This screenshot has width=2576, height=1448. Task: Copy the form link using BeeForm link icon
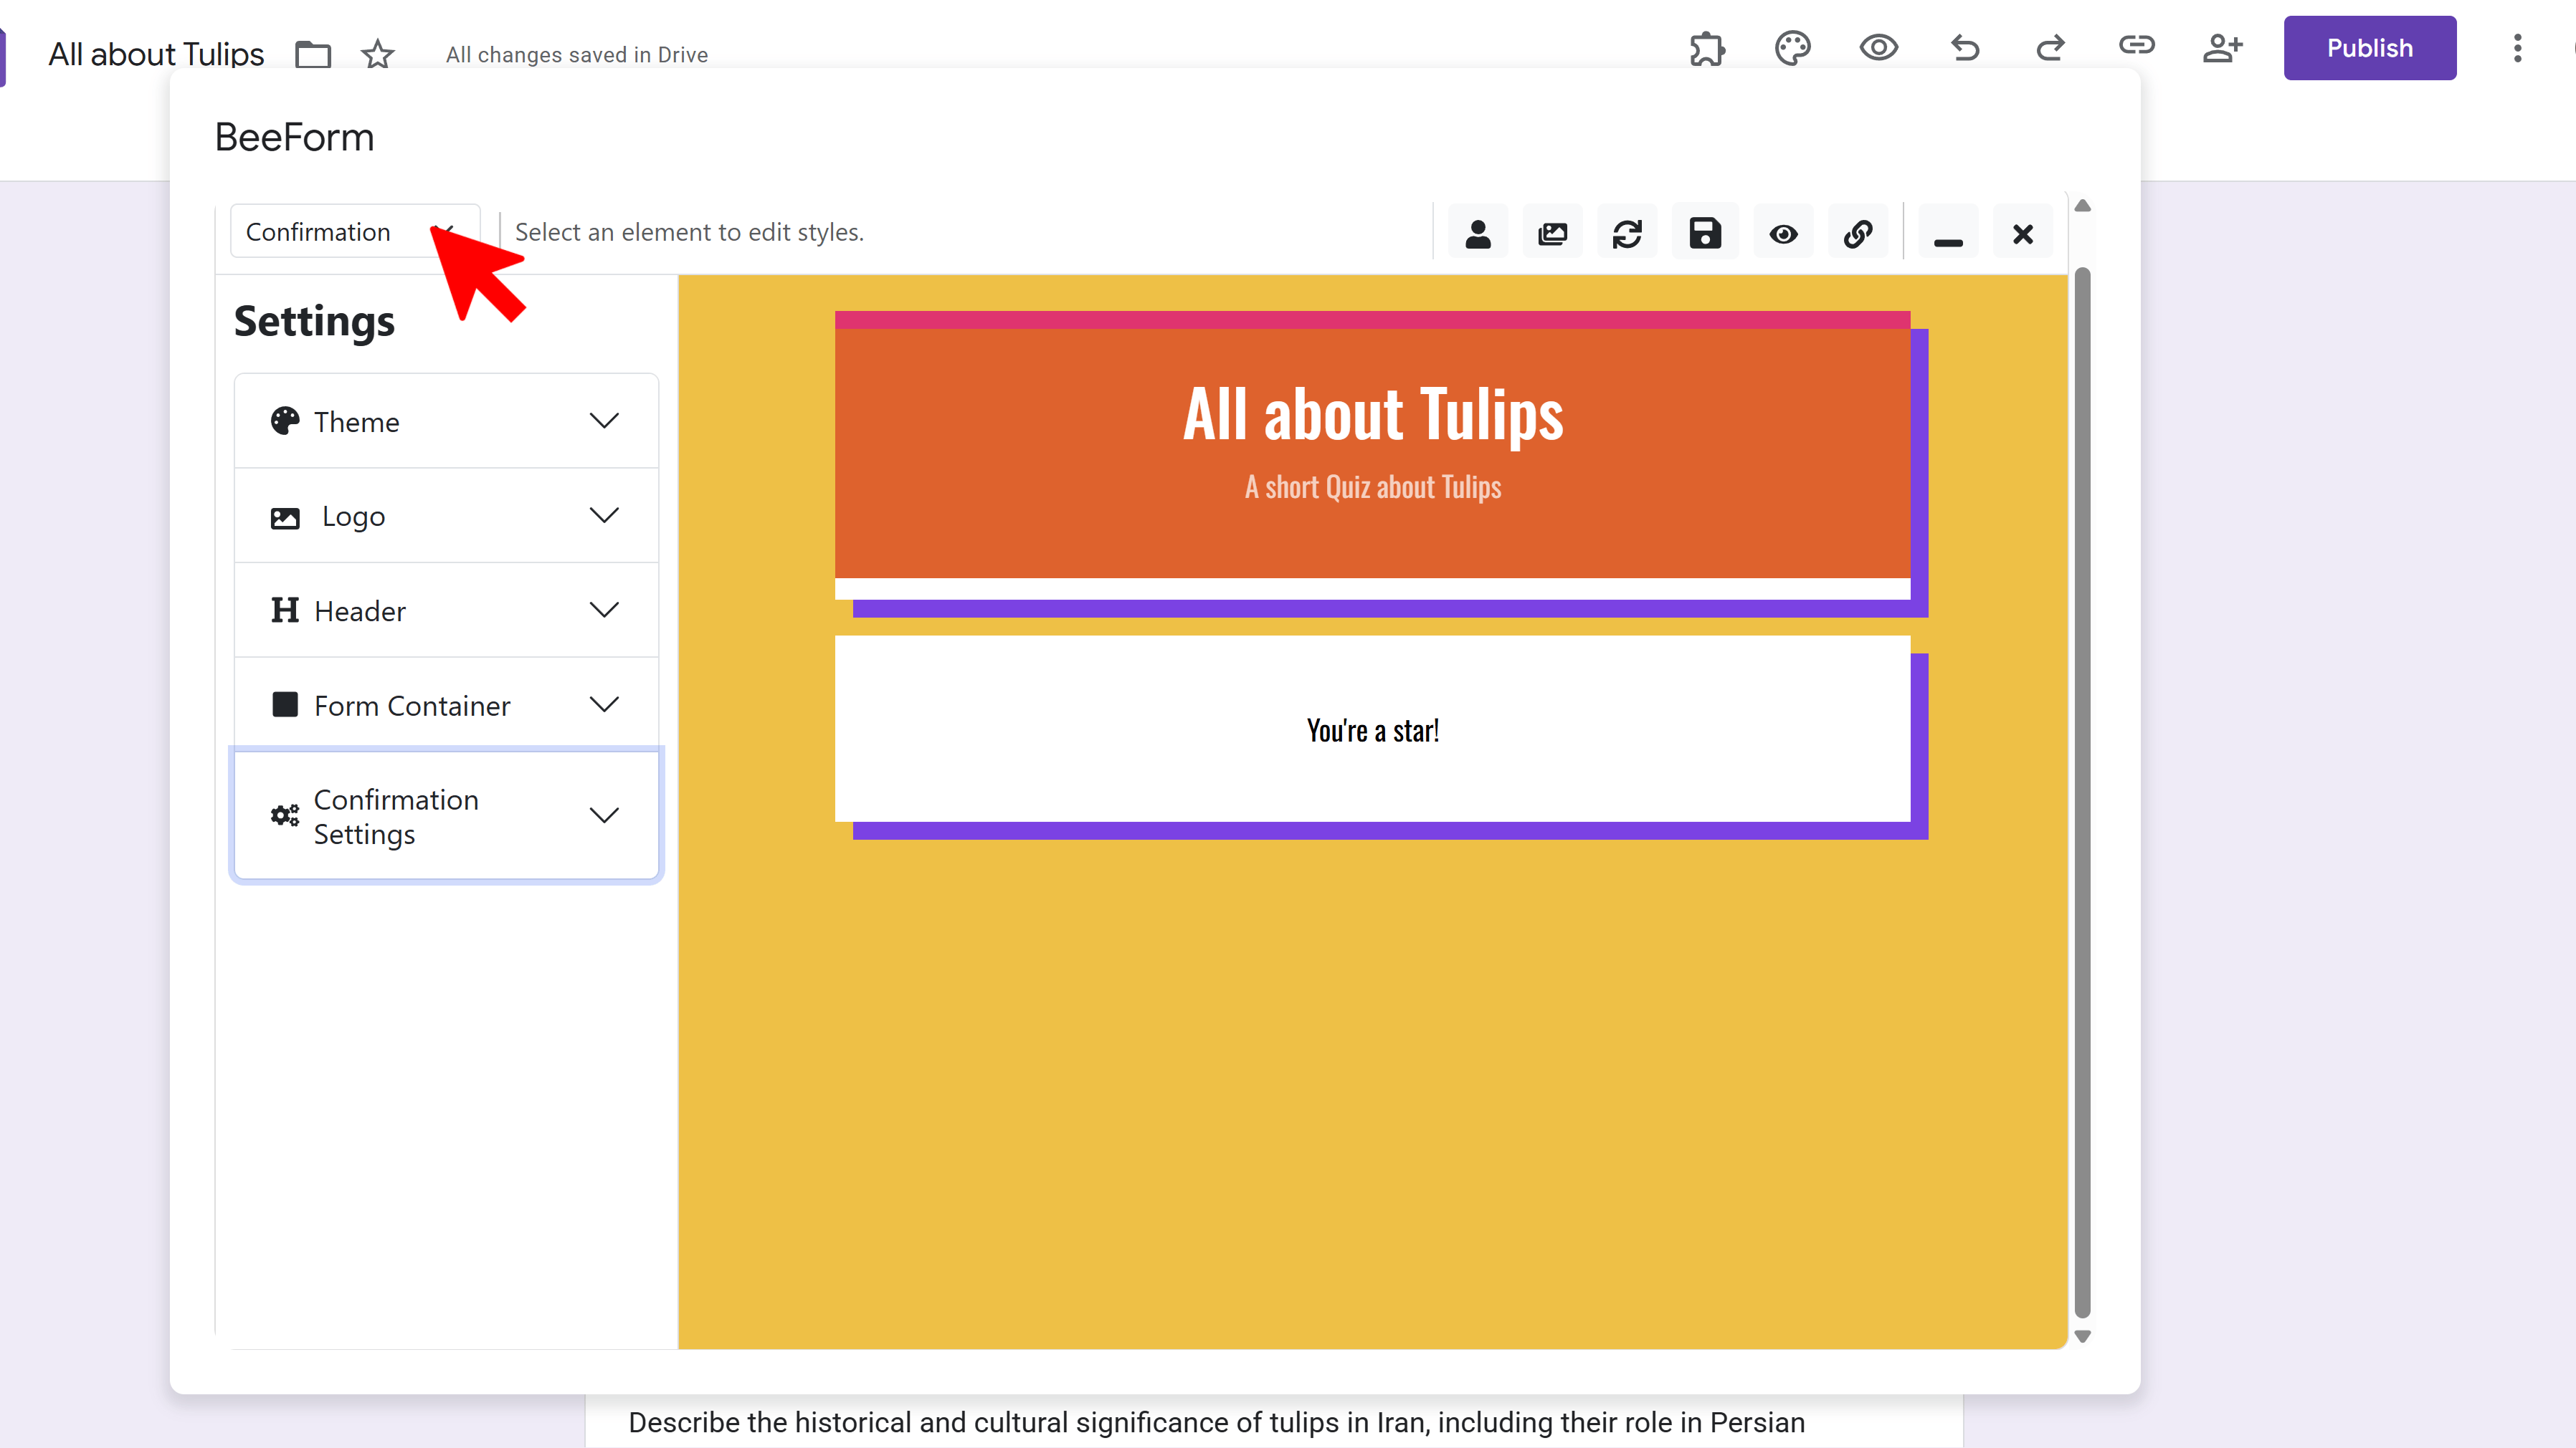[x=1858, y=232]
